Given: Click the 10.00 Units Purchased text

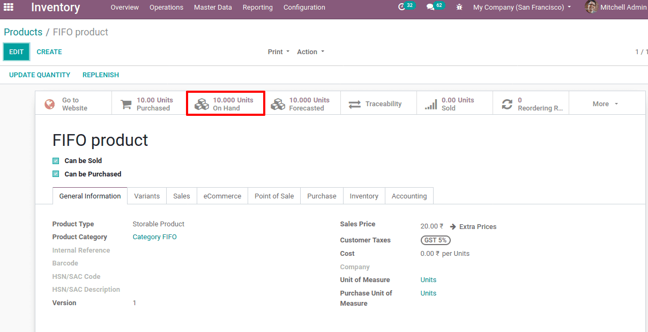Looking at the screenshot, I should pyautogui.click(x=155, y=104).
